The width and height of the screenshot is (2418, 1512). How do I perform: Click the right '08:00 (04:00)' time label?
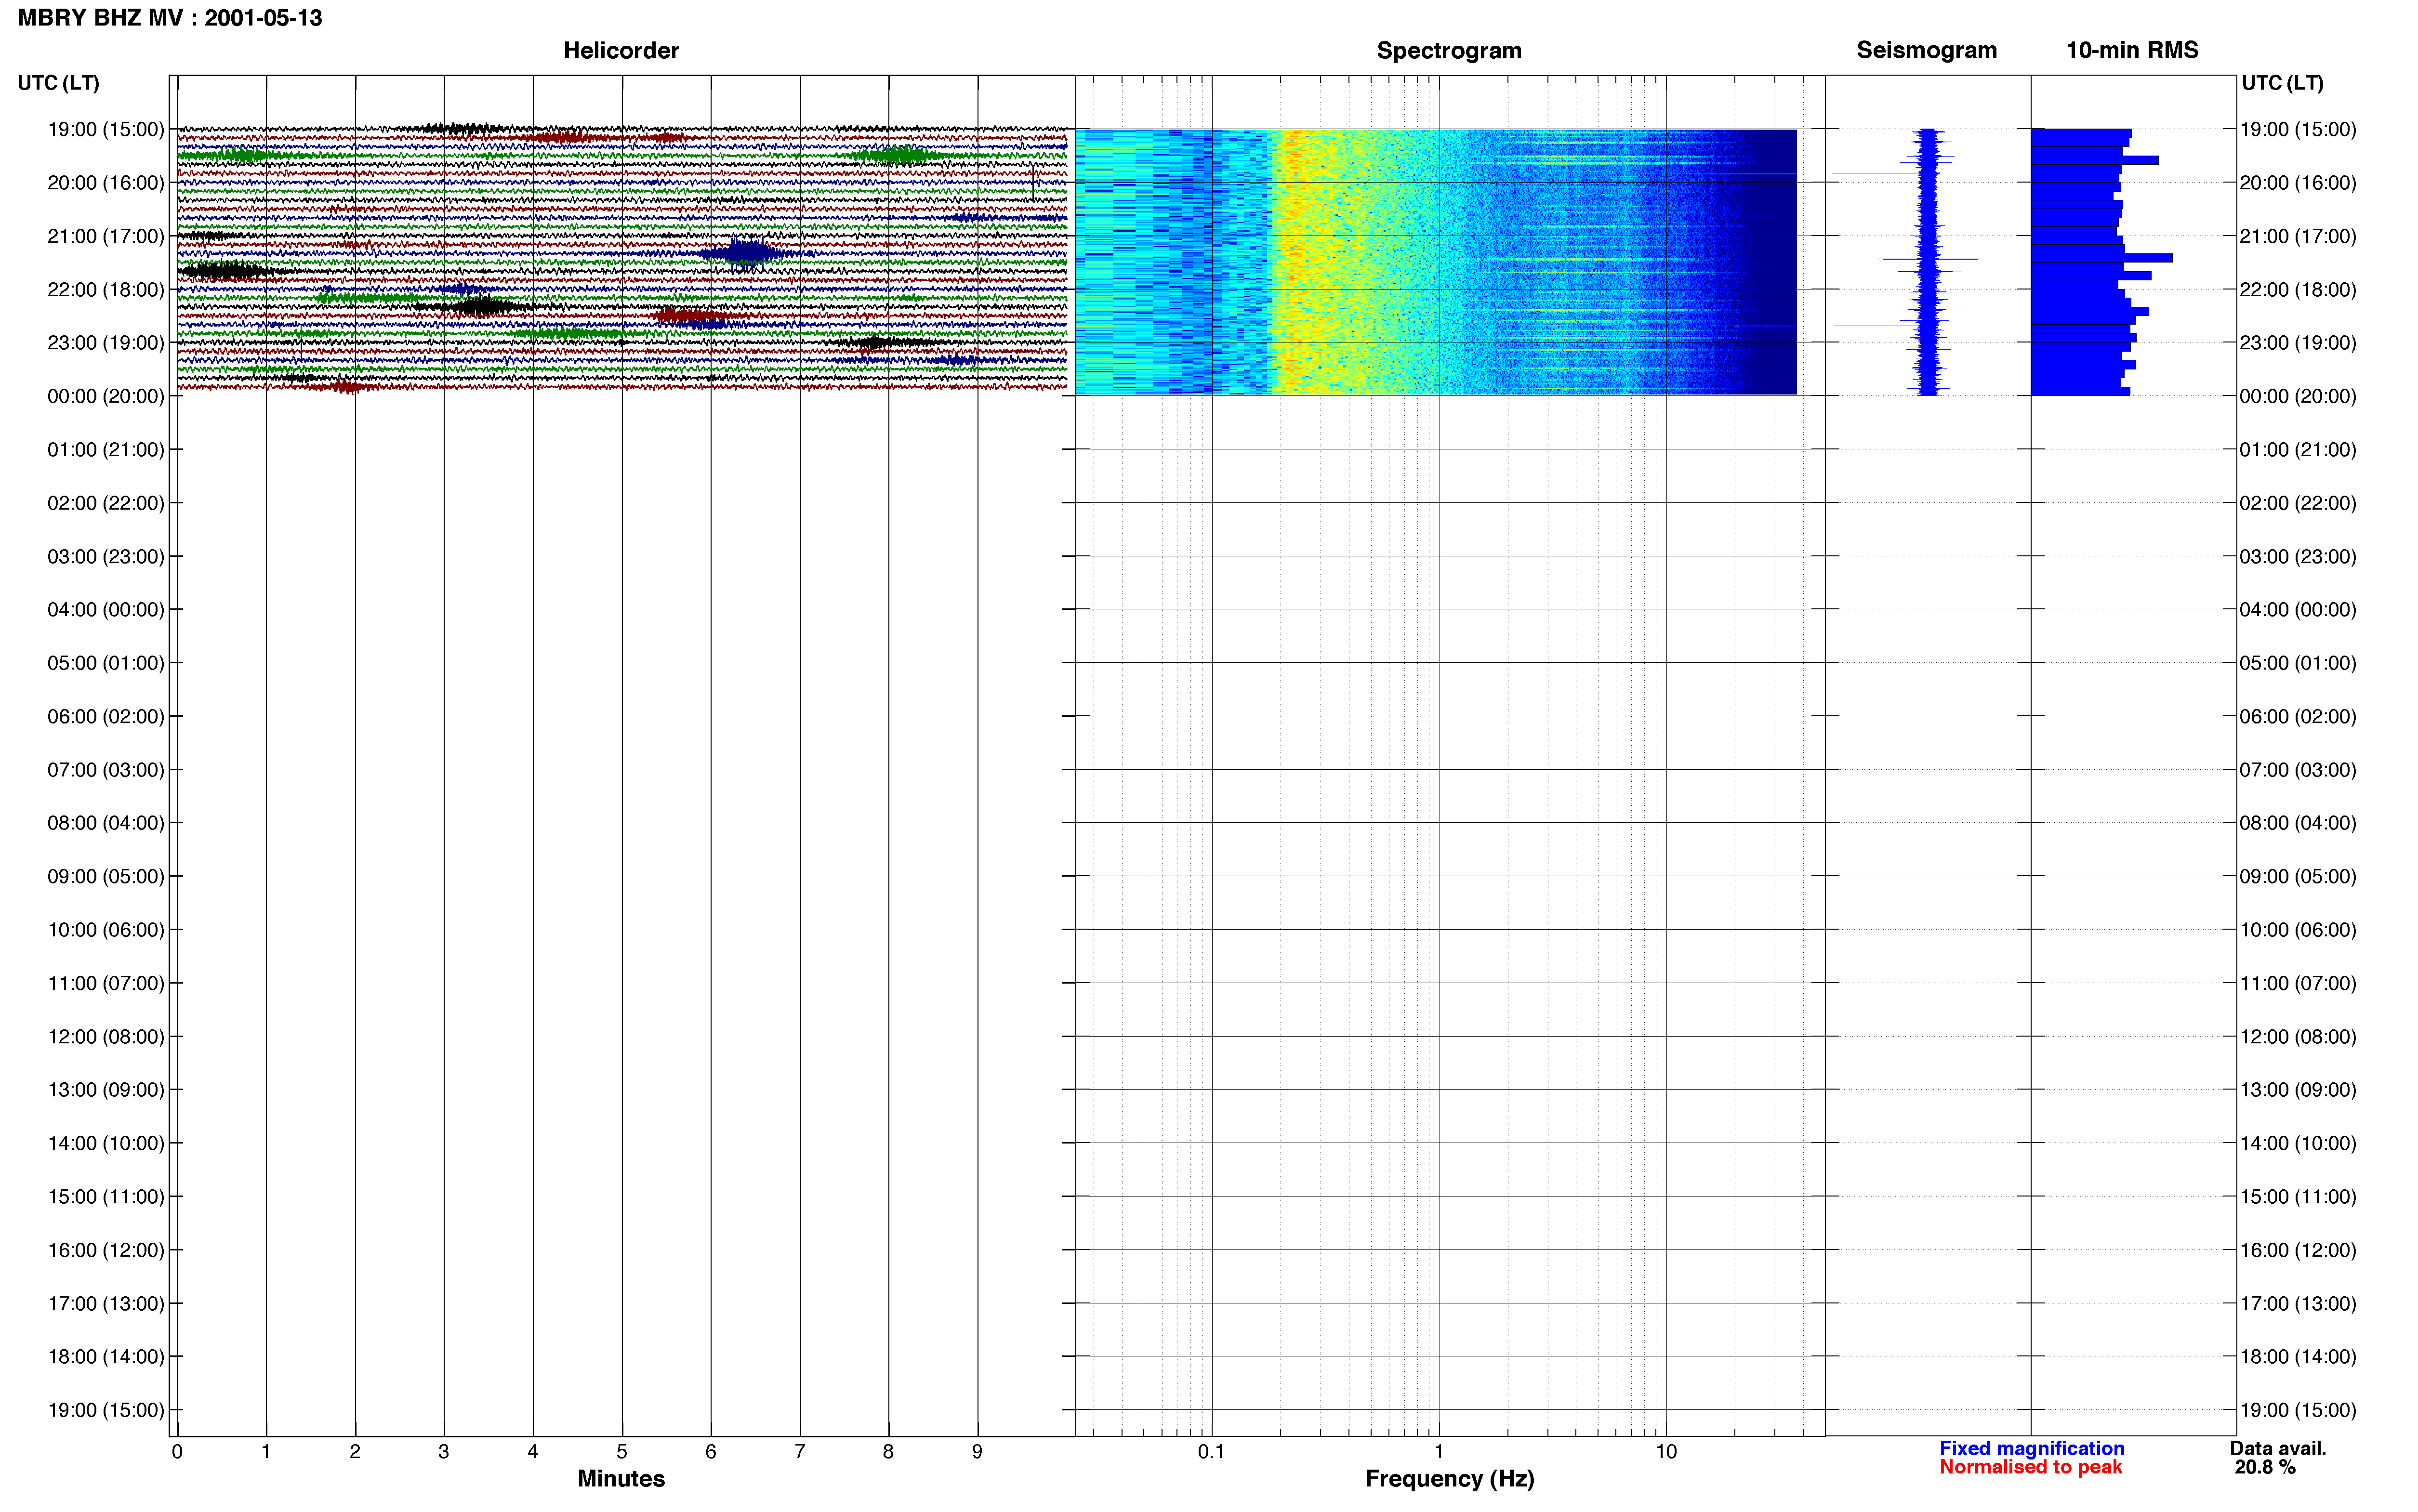(x=2297, y=823)
